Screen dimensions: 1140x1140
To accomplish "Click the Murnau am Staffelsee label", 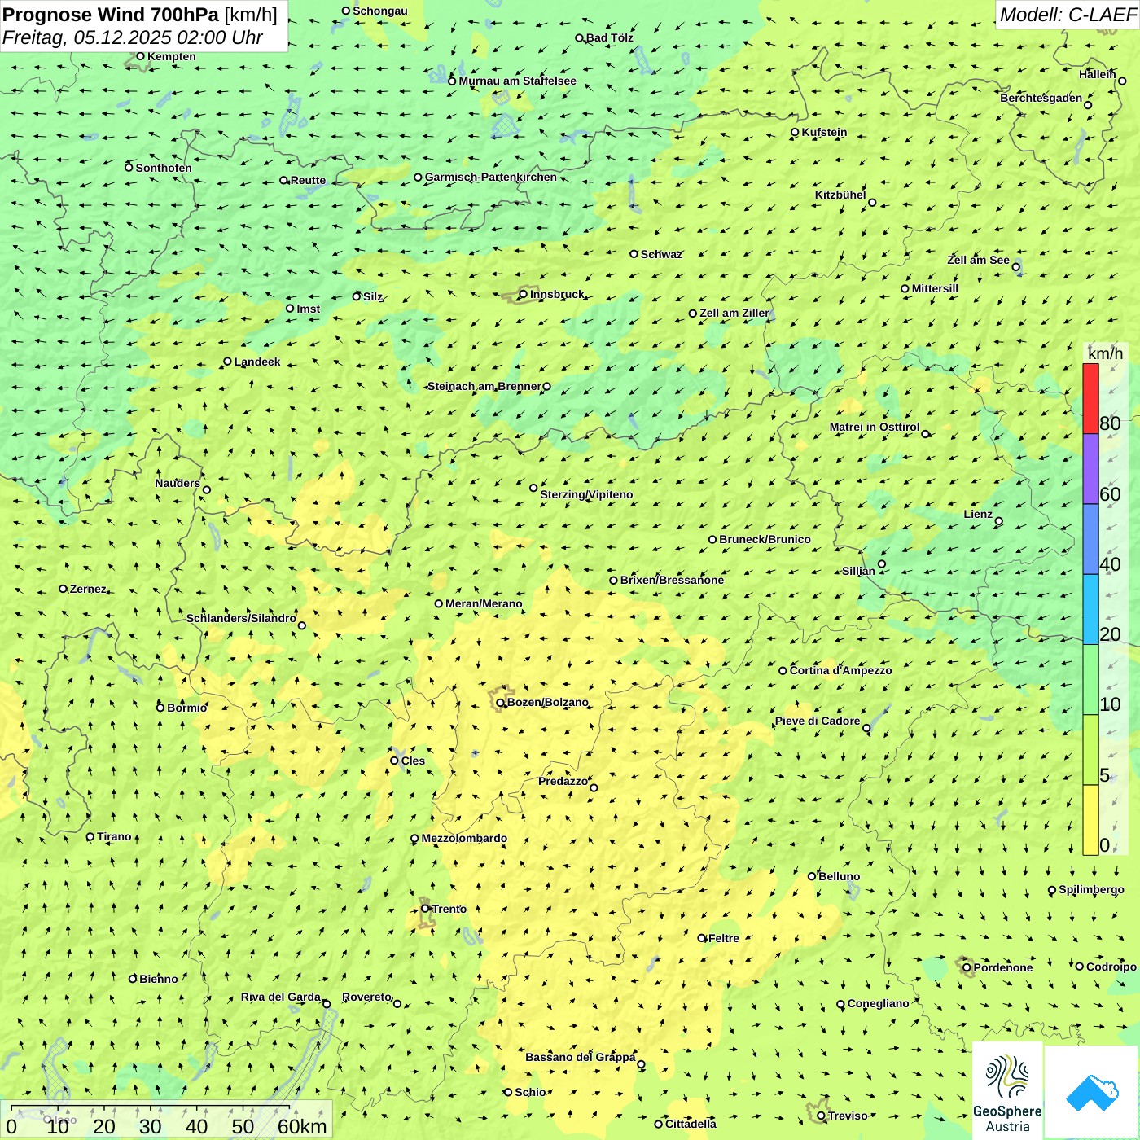I will coord(518,81).
